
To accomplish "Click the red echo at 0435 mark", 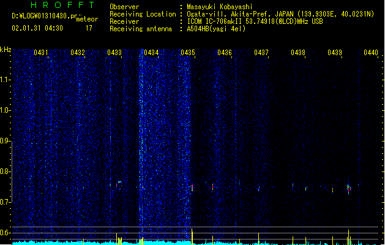I will tap(192, 188).
